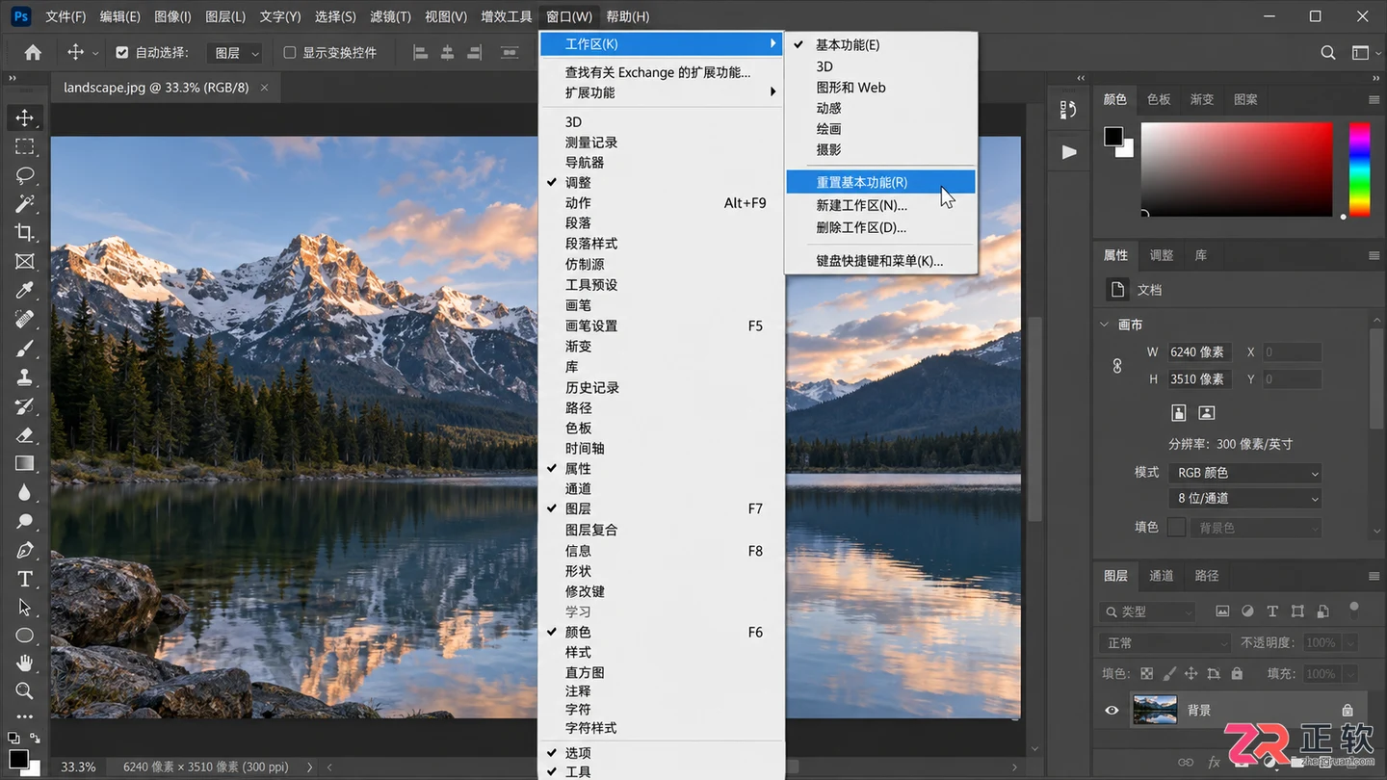Open the search icon at top right
This screenshot has width=1387, height=780.
pyautogui.click(x=1328, y=53)
